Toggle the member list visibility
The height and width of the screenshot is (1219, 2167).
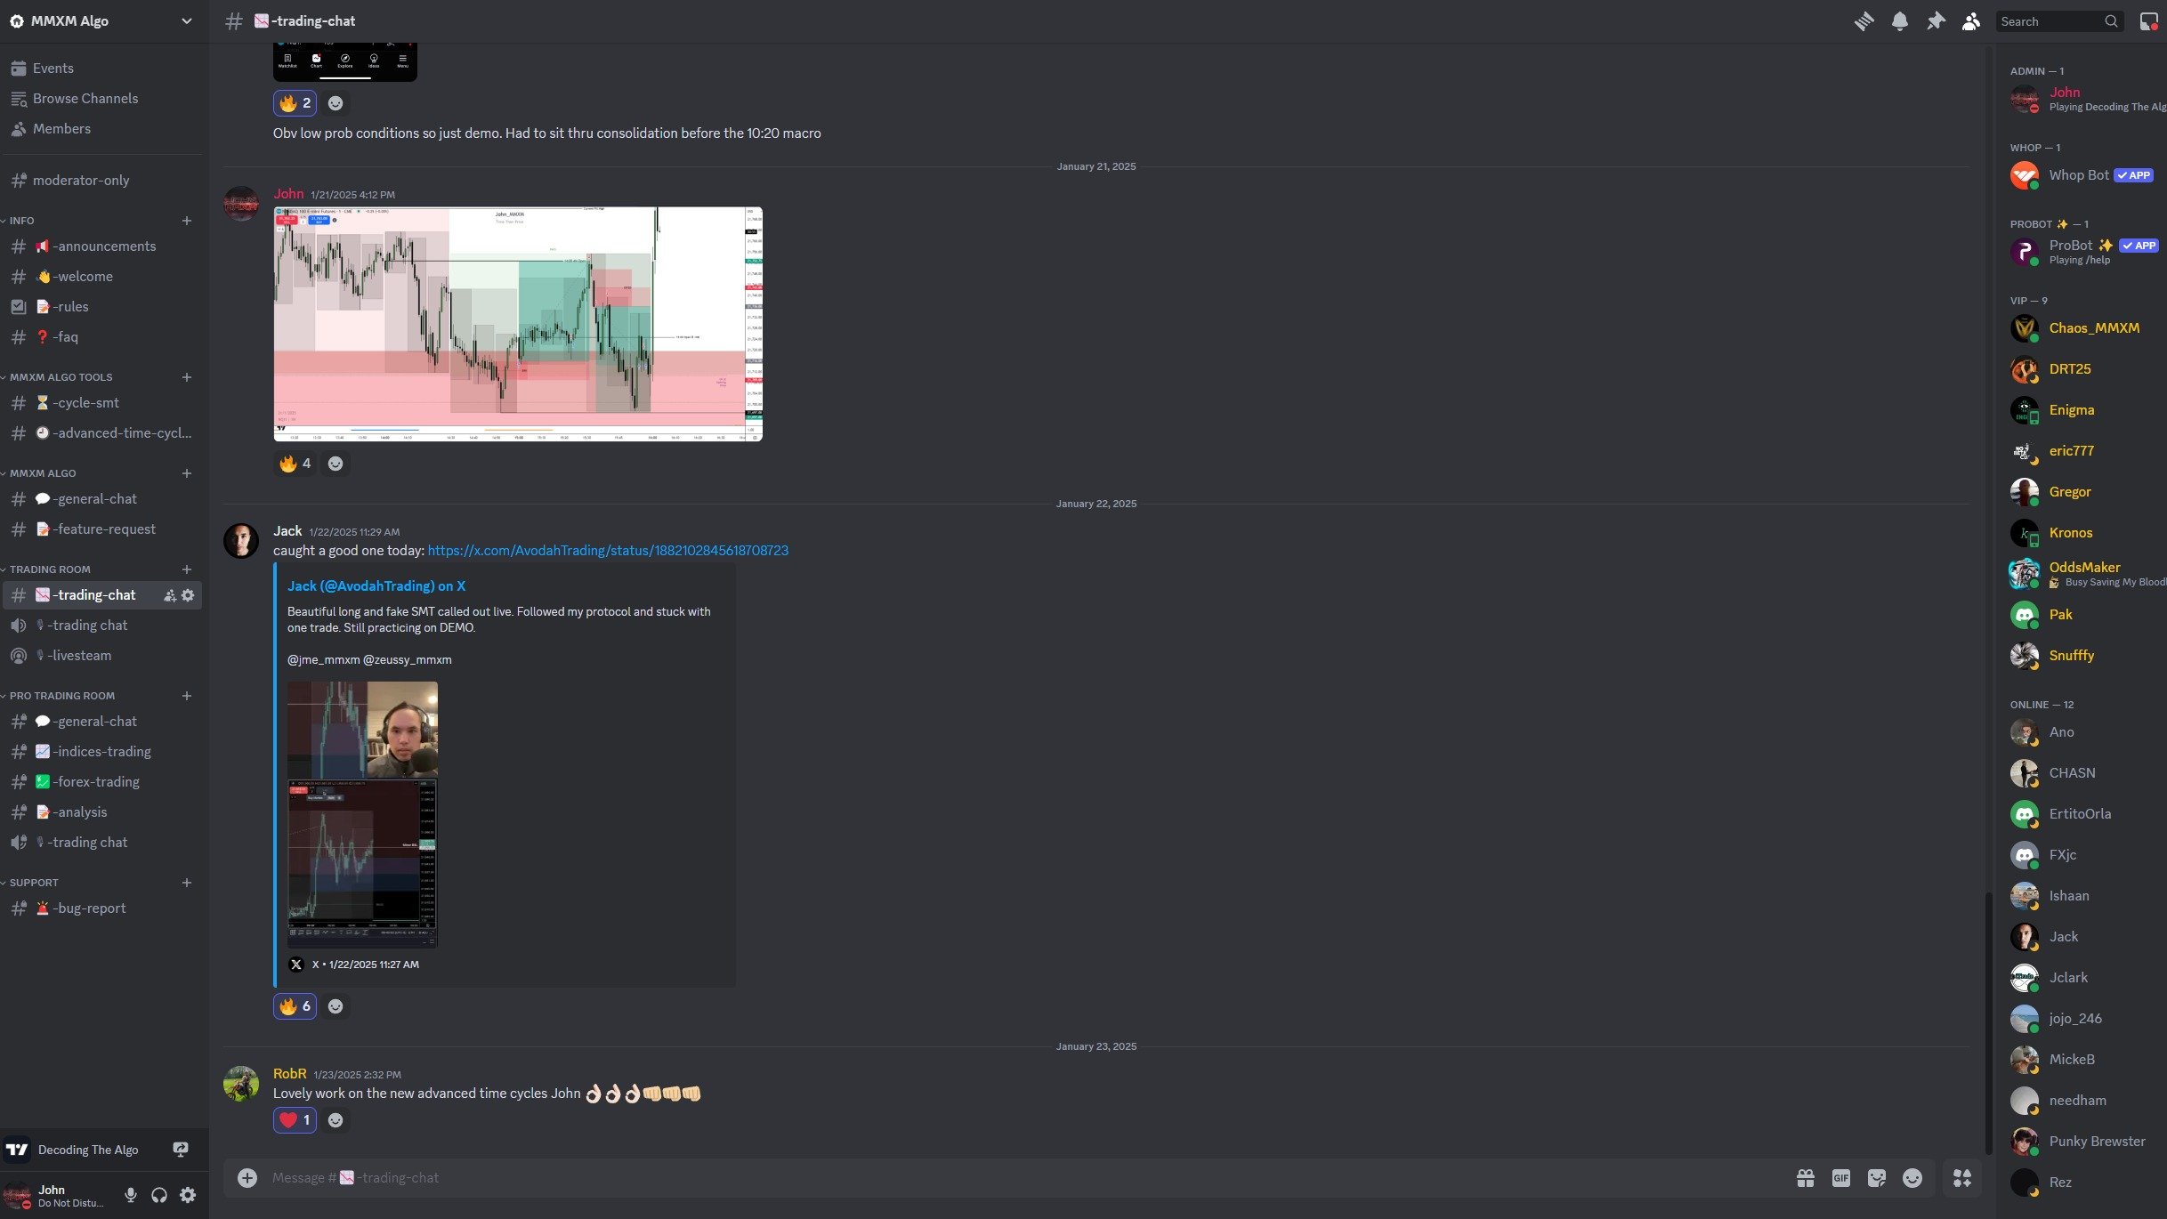point(1971,21)
